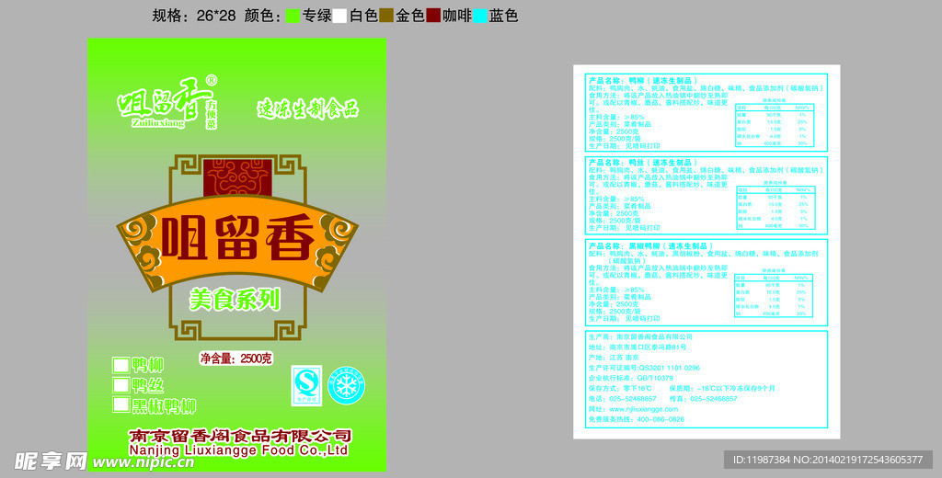Select 生产许可证编号:QS3201 1101 0296
The image size is (942, 478).
tap(644, 368)
